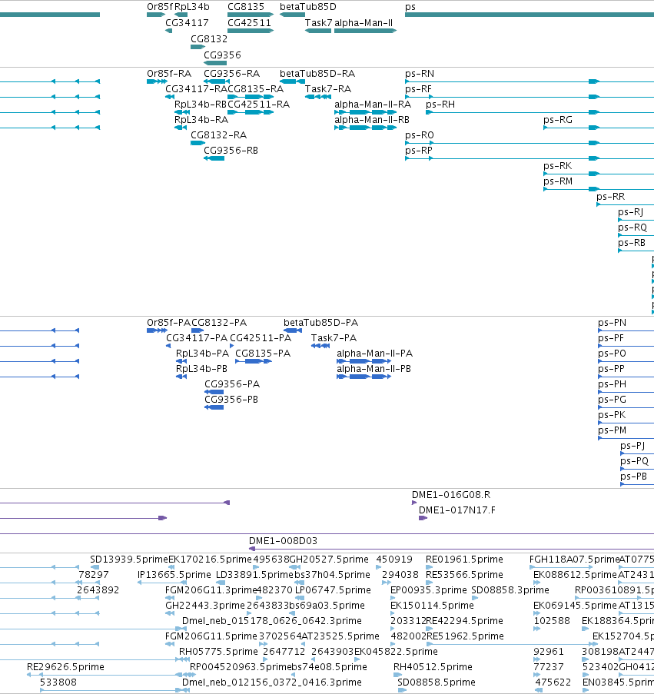The image size is (654, 694).
Task: Click the RE01961.5prime EST label
Action: pos(464,560)
